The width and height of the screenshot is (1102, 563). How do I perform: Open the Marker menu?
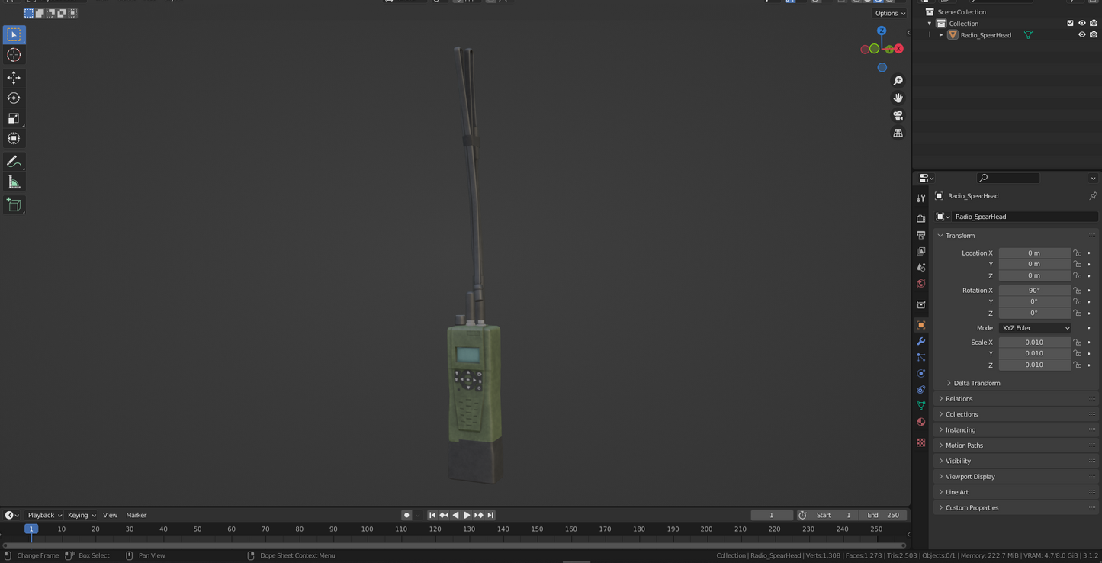(136, 515)
